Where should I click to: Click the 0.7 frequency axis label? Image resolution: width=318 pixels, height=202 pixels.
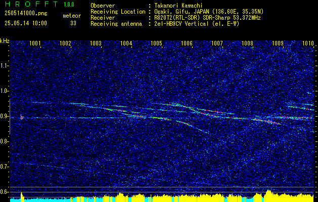[x=4, y=167]
